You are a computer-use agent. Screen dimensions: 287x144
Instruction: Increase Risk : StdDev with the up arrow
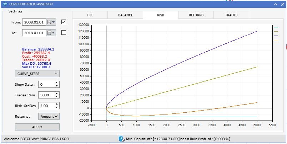click(x=57, y=104)
